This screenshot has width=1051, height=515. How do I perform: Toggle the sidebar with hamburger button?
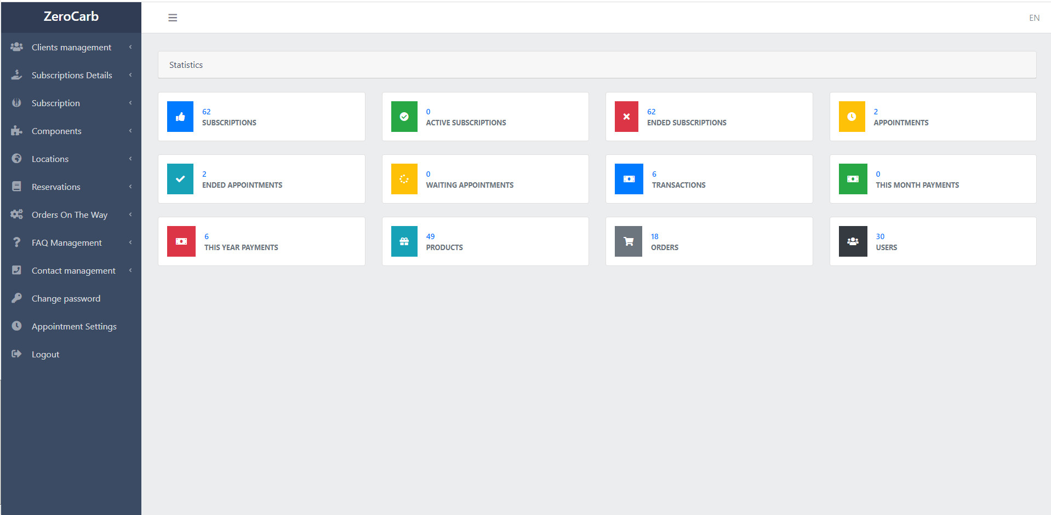[173, 17]
